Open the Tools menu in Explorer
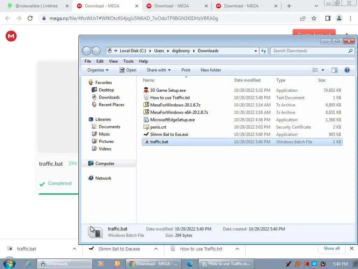The height and width of the screenshot is (269, 358). [x=128, y=61]
